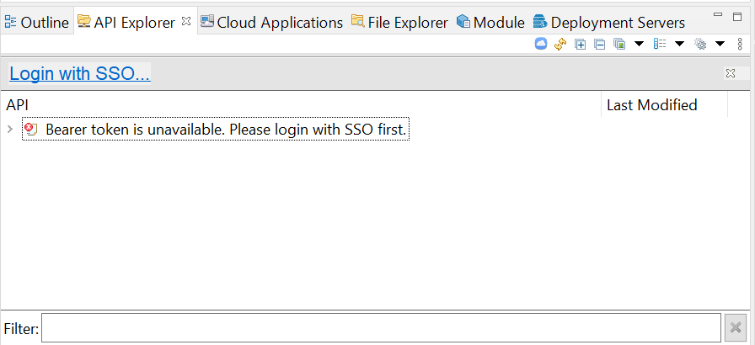Dismiss the Login with SSO banner

click(x=731, y=73)
